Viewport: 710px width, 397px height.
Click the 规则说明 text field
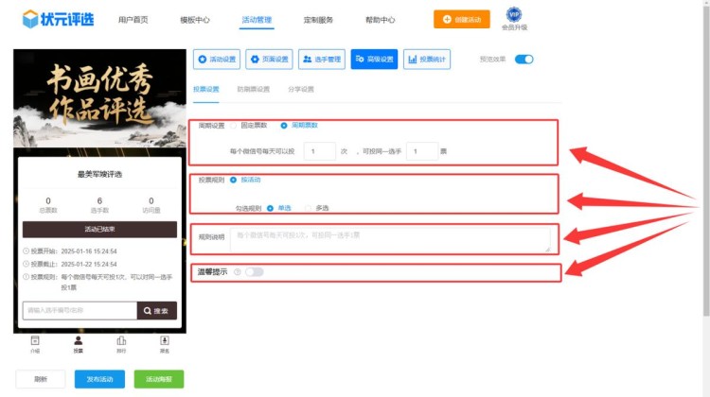click(390, 238)
